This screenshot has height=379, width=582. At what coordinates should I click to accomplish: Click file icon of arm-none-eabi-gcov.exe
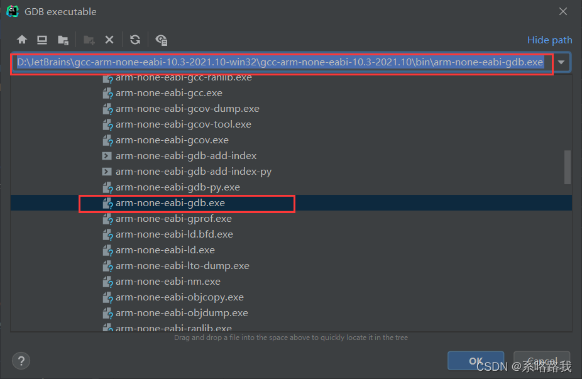coord(107,140)
